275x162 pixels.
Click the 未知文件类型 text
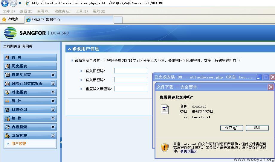[x=202, y=112]
